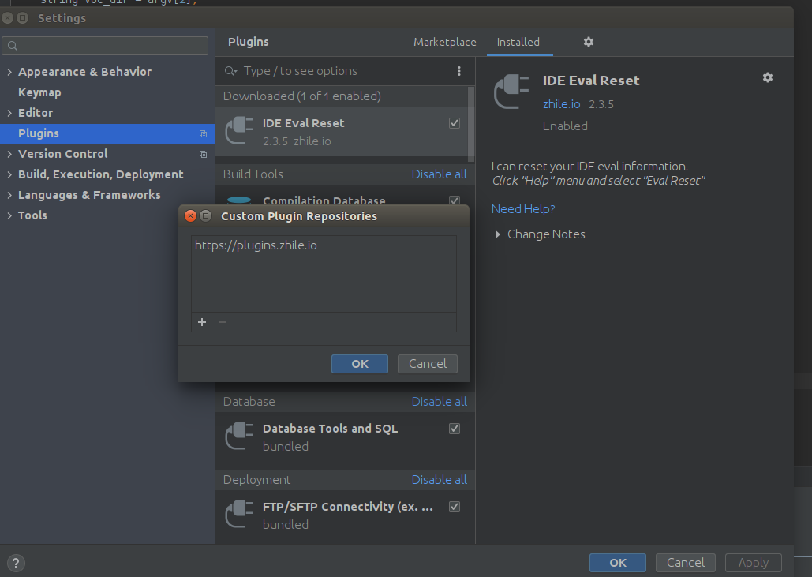Click the Need Help? link

(x=523, y=208)
